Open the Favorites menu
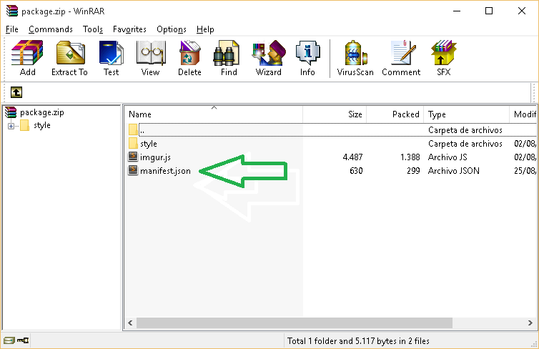The width and height of the screenshot is (539, 349). click(129, 29)
